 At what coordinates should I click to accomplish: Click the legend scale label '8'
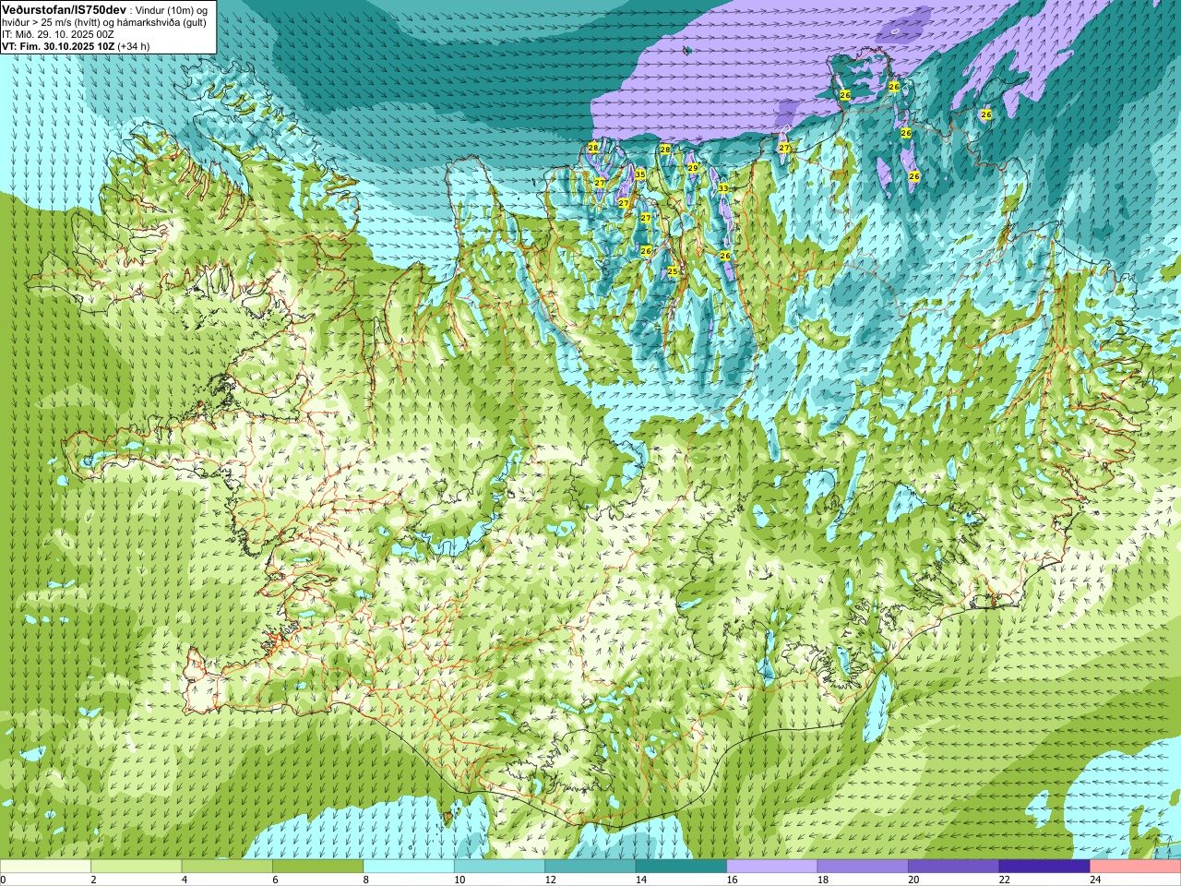pos(365,880)
